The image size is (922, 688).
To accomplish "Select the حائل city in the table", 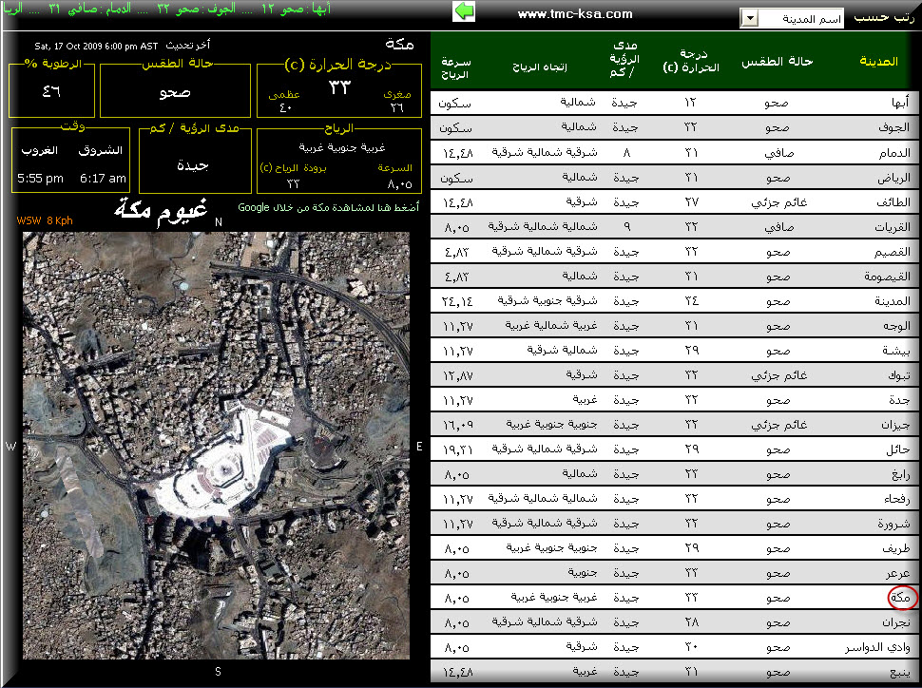I will [x=898, y=449].
